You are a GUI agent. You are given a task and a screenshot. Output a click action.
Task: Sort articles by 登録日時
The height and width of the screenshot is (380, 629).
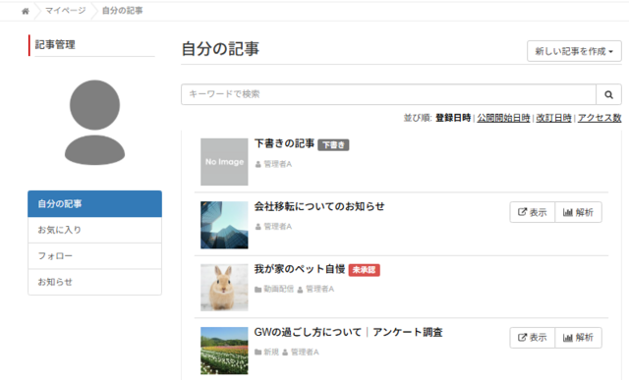pos(453,118)
